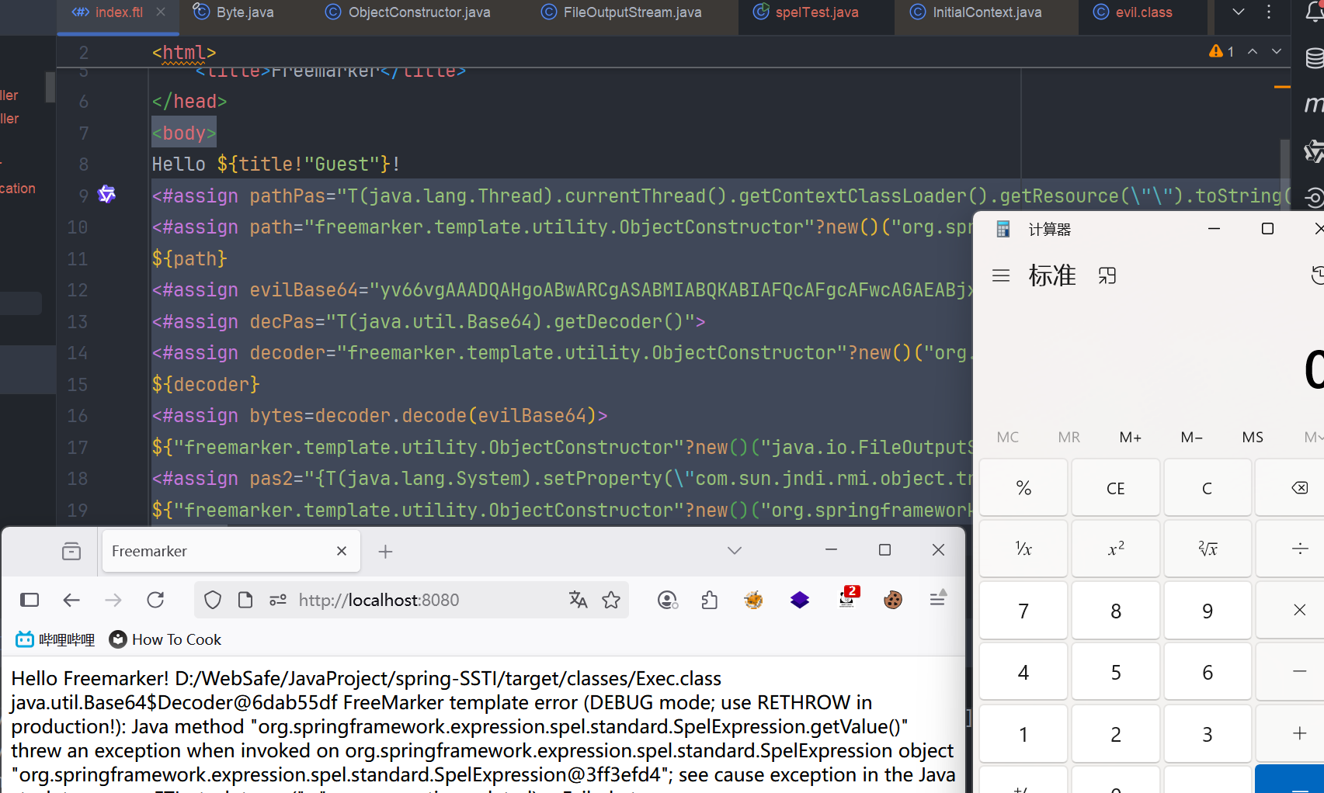Click the CE clear entry key

click(1116, 488)
